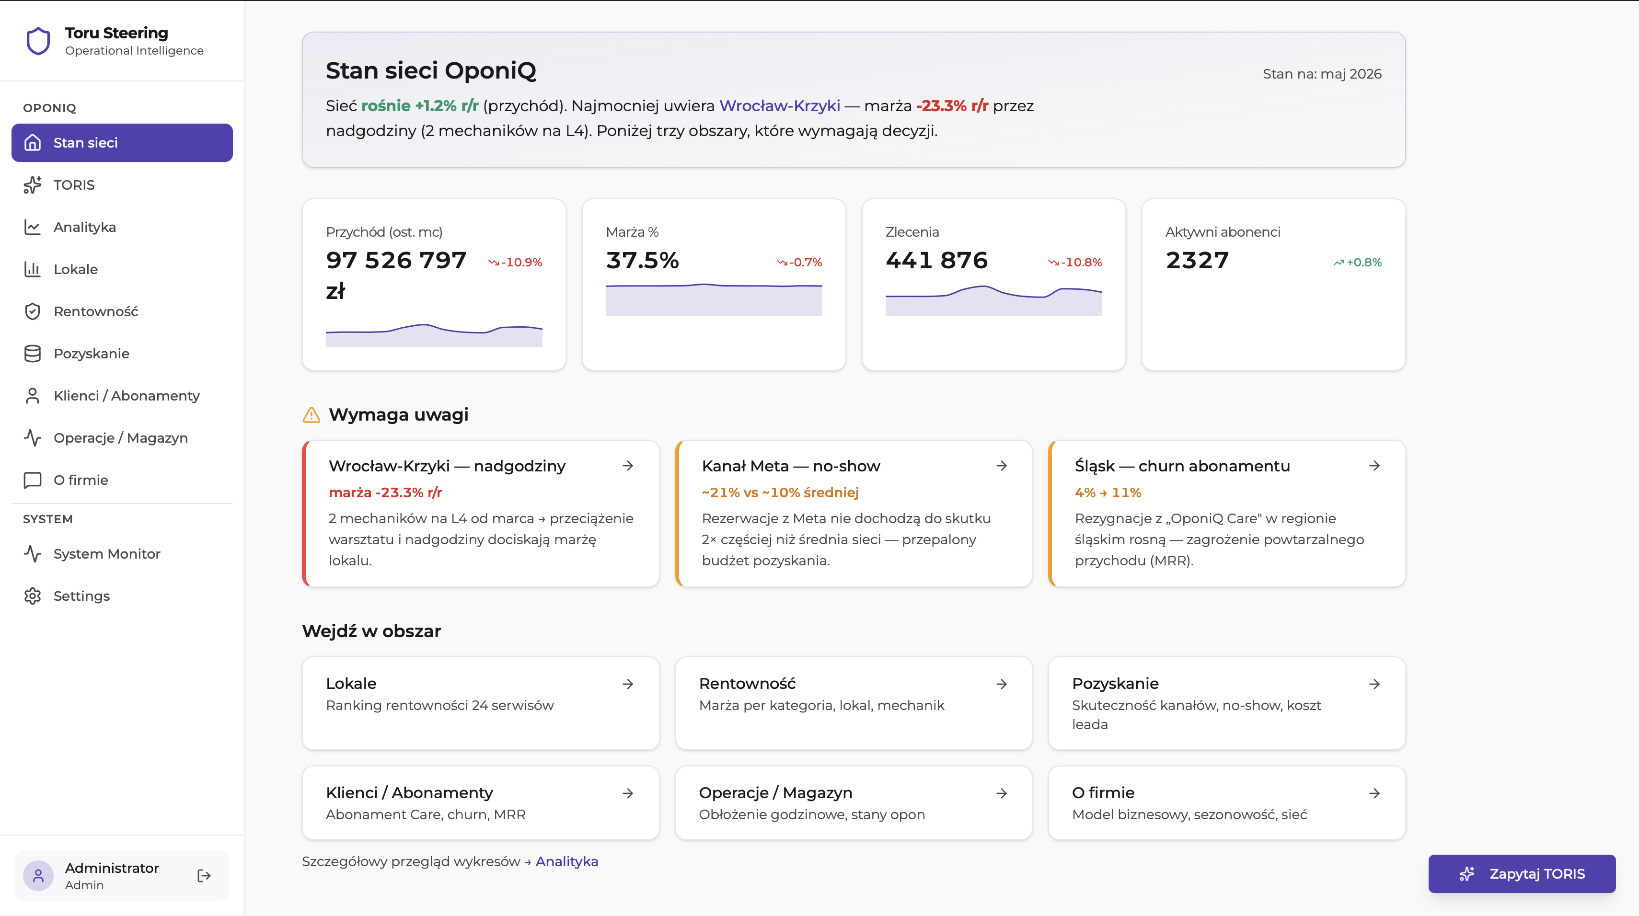Screen dimensions: 1639x916
Task: Open the Wrocław-Krzyki — nadgodziny alert card
Action: tap(480, 514)
